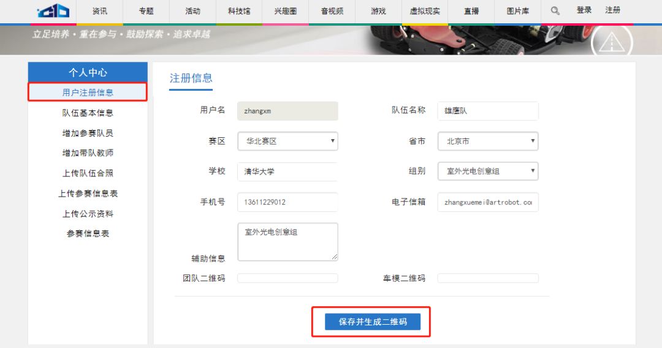The image size is (662, 348).
Task: Open the 赛区 dropdown showing 华北赛区
Action: tap(287, 141)
